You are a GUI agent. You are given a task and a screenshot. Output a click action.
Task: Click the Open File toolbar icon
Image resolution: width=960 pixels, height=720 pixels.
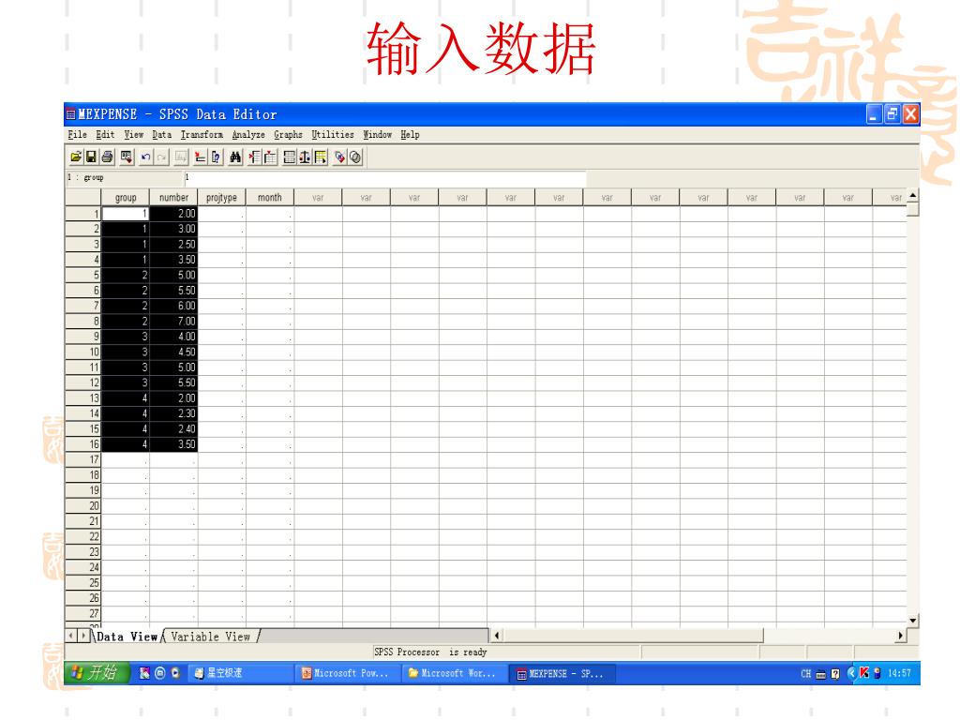76,157
